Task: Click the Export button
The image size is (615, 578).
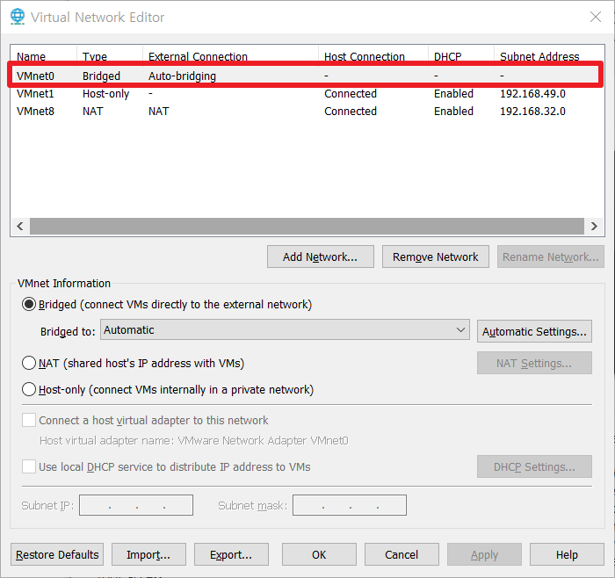Action: (x=231, y=554)
